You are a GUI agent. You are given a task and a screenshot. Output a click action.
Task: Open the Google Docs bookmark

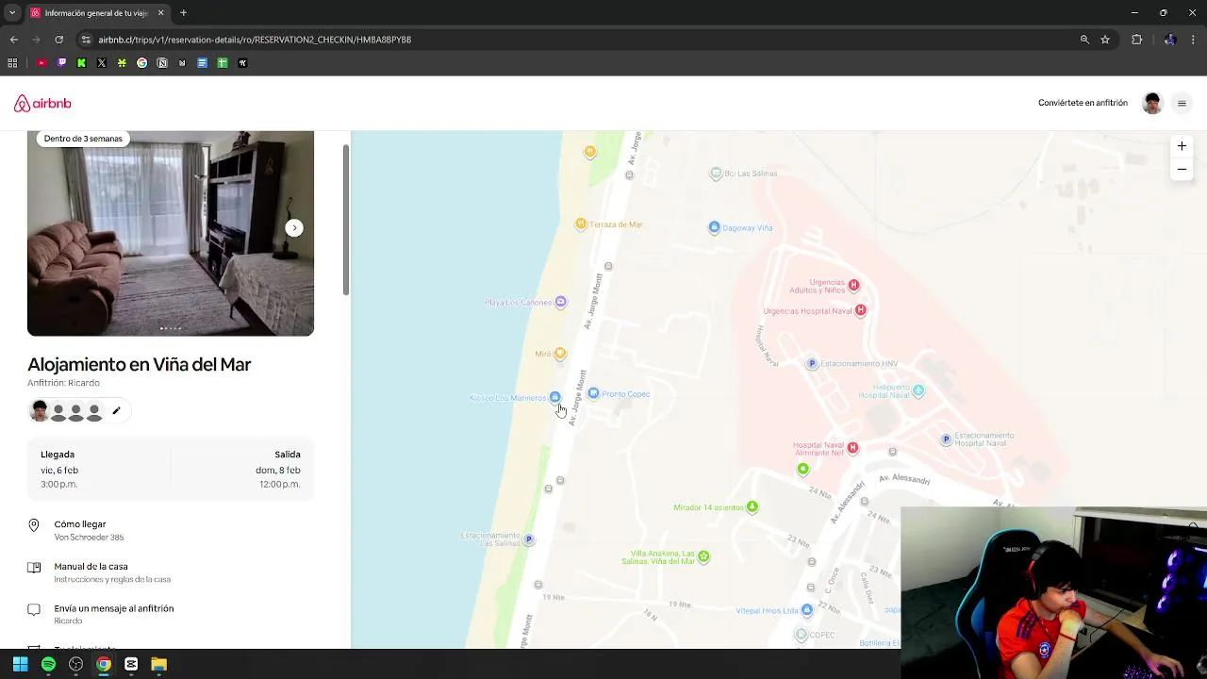pos(202,63)
